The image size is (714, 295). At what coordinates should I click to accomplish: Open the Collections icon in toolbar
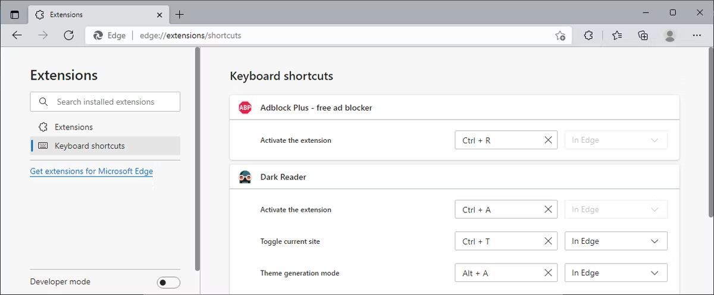coord(643,35)
